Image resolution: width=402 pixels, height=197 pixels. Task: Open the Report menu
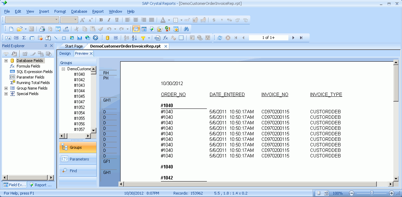pos(98,11)
